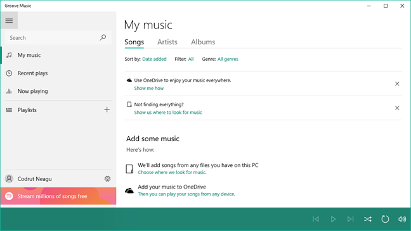The height and width of the screenshot is (231, 411).
Task: Click small OneDrive cloud in notification
Action: pos(129,80)
